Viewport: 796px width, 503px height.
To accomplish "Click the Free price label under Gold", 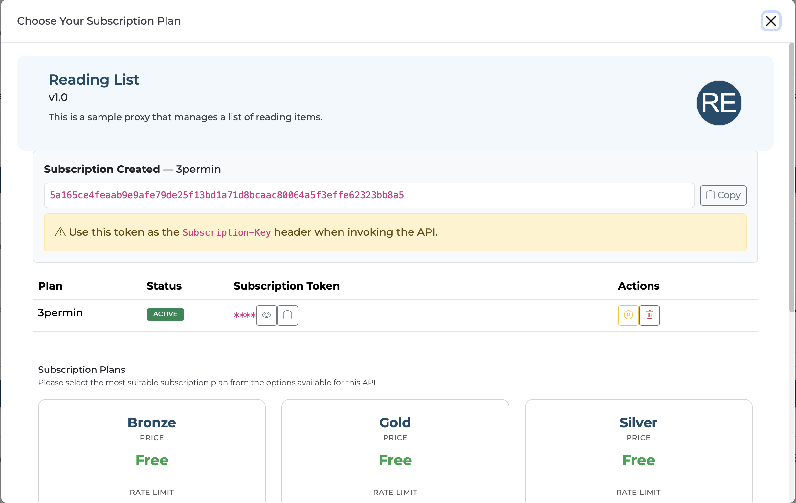I will click(395, 460).
